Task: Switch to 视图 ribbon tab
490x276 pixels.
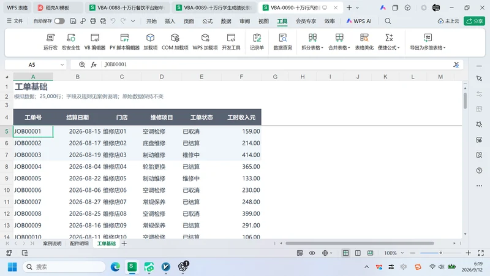Action: (263, 21)
